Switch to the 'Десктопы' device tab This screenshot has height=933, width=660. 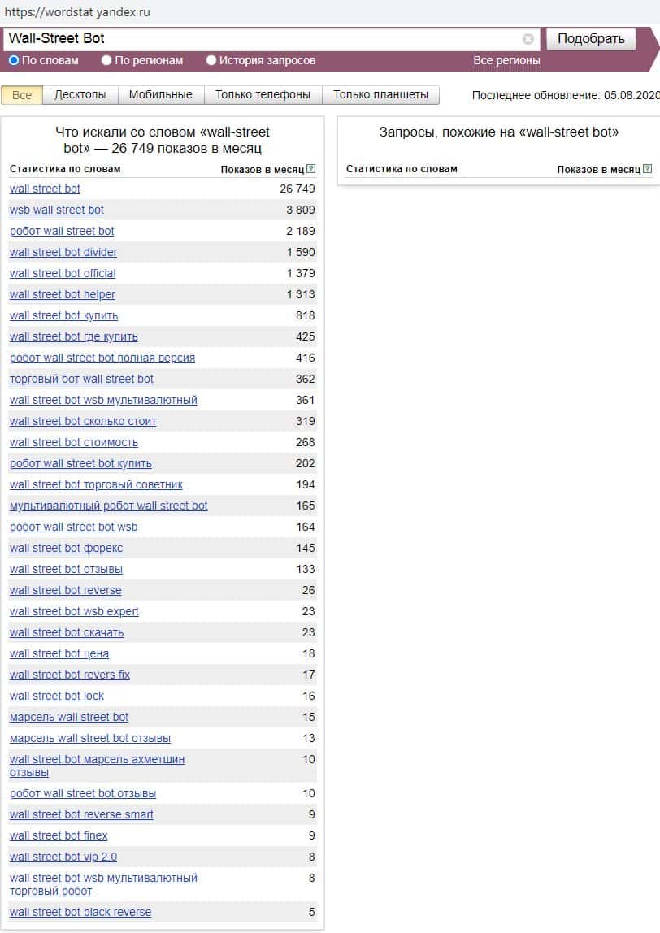(x=80, y=95)
